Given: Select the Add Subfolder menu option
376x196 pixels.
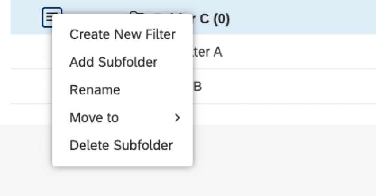Looking at the screenshot, I should tap(113, 62).
